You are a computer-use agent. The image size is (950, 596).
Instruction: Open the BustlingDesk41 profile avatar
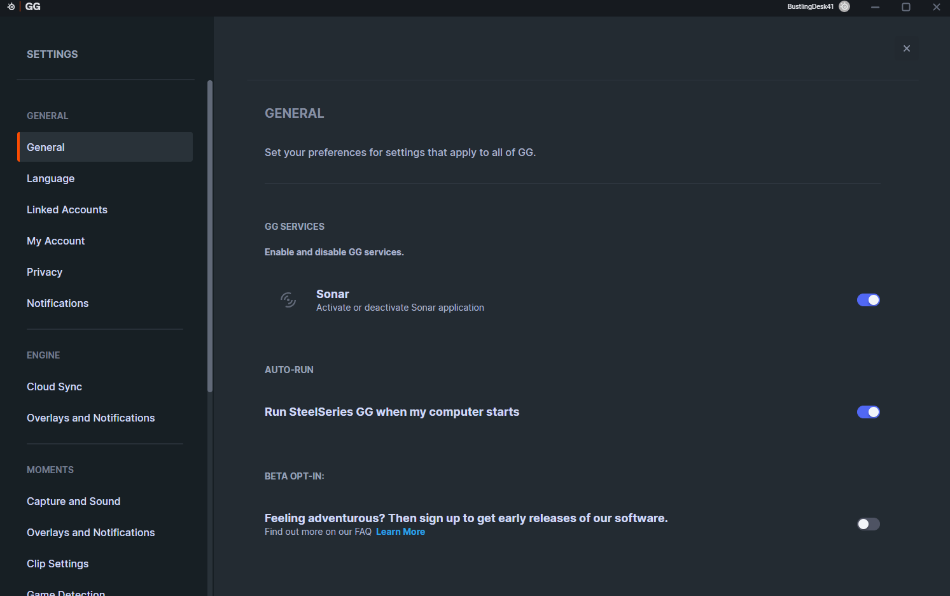[x=844, y=6]
